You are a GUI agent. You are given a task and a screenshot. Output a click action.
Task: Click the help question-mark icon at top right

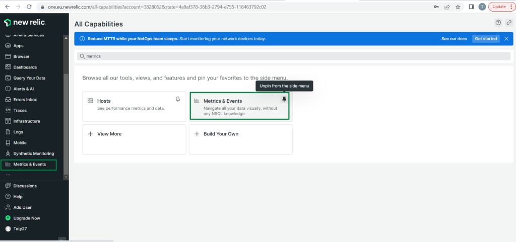coord(498,23)
